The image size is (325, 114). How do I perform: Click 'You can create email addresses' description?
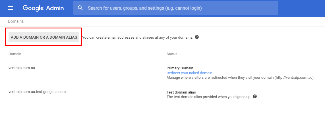click(138, 38)
